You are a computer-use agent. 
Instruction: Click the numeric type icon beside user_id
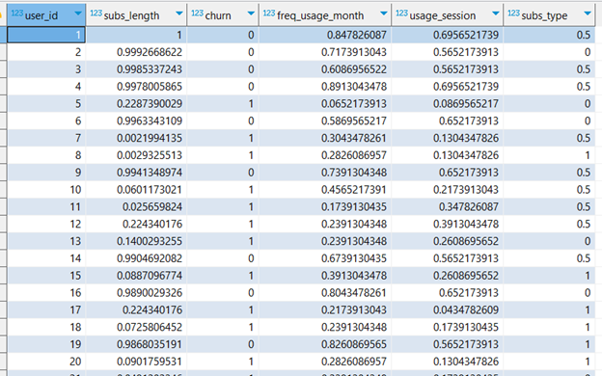coord(17,13)
